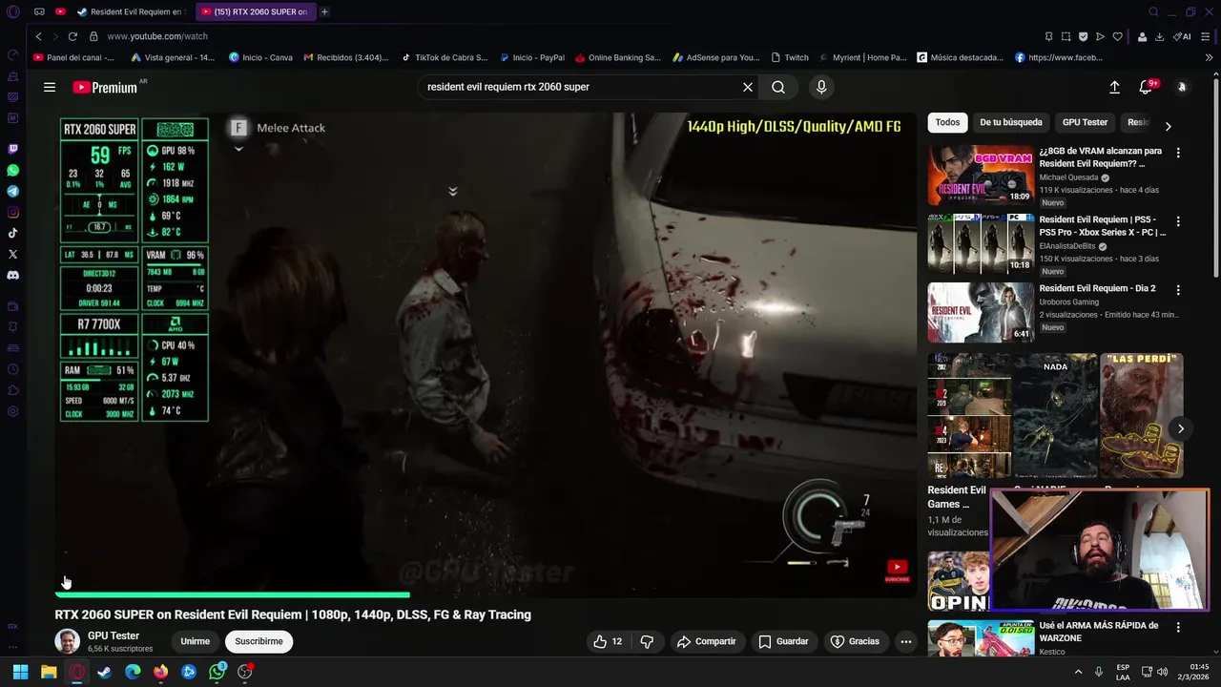Viewport: 1221px width, 687px height.
Task: Dislike the video with thumbs down
Action: (647, 641)
